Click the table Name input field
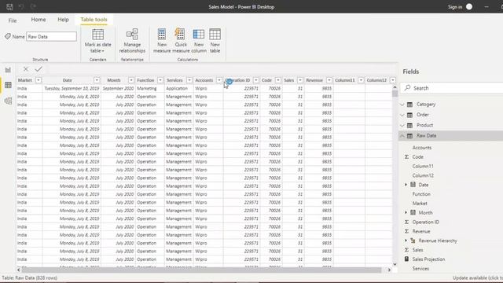This screenshot has width=503, height=283. [51, 37]
